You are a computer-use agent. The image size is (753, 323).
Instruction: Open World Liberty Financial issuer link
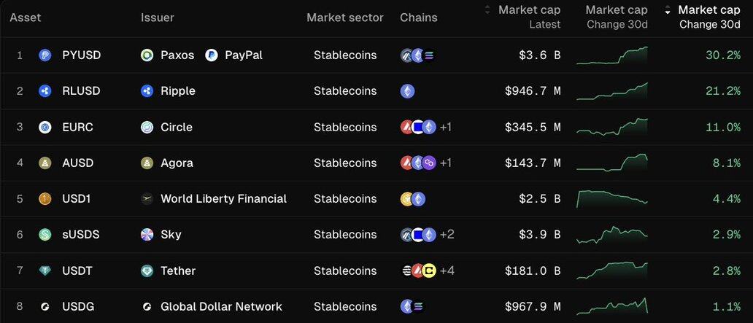pos(223,199)
